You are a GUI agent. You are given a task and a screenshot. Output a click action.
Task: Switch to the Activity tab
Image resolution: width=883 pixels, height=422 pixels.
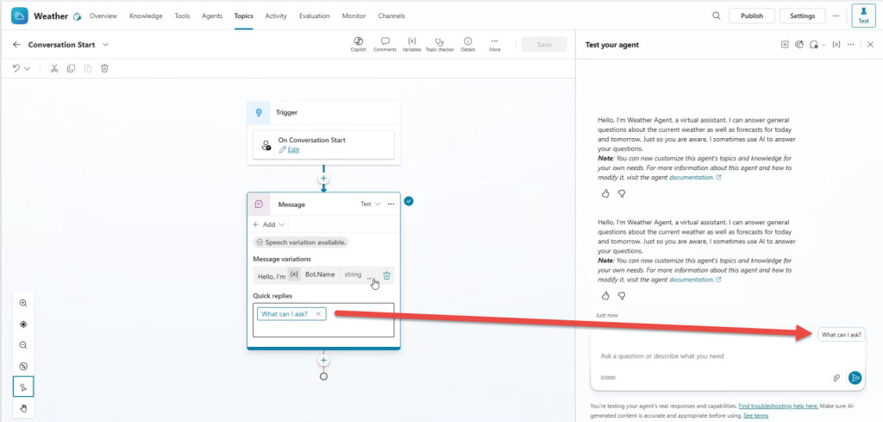click(276, 16)
